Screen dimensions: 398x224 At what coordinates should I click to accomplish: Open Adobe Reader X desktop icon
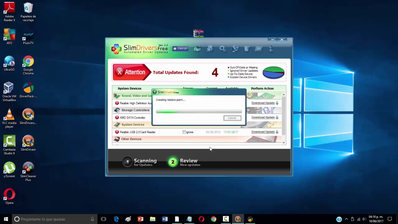coord(9,12)
